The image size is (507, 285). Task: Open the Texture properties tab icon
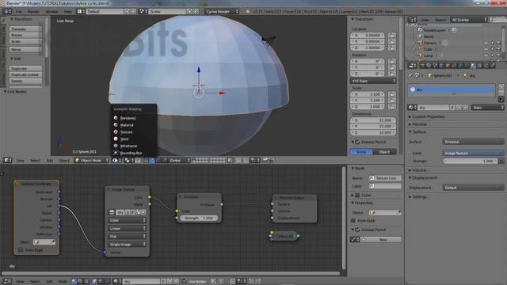[479, 66]
